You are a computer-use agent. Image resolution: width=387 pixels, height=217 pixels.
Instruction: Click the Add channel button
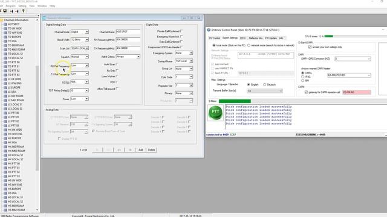coord(141,150)
